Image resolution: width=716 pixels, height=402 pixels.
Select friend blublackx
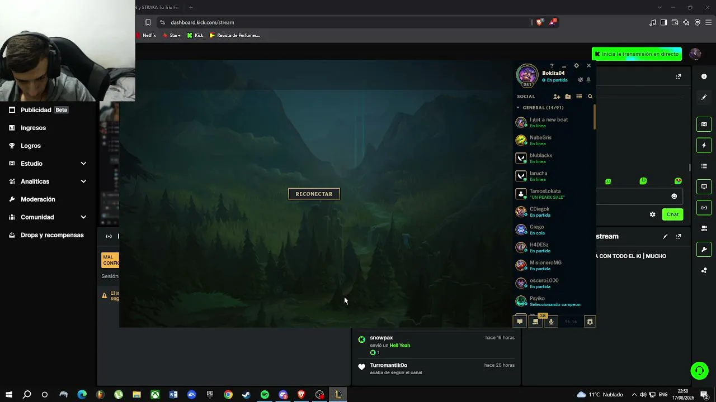click(554, 158)
